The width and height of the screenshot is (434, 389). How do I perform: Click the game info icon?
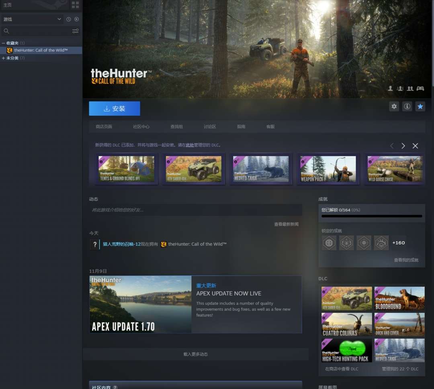click(407, 106)
